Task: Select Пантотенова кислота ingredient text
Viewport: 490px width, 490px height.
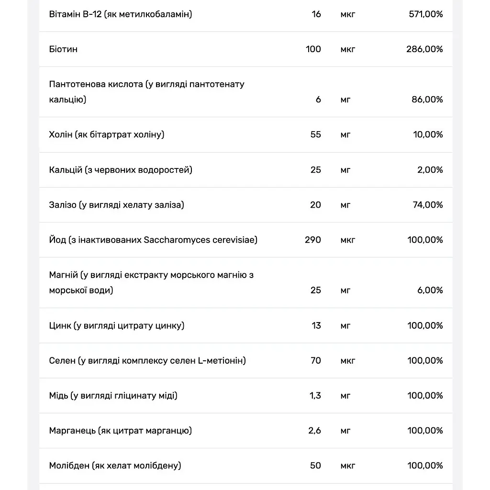Action: tap(146, 92)
